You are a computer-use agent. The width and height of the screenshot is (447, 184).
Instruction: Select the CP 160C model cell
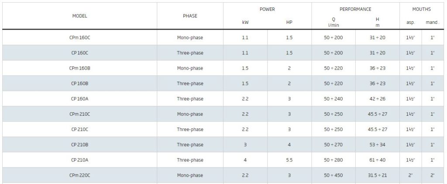coord(79,53)
